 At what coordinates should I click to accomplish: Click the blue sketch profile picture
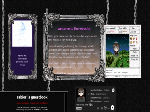tap(22, 33)
